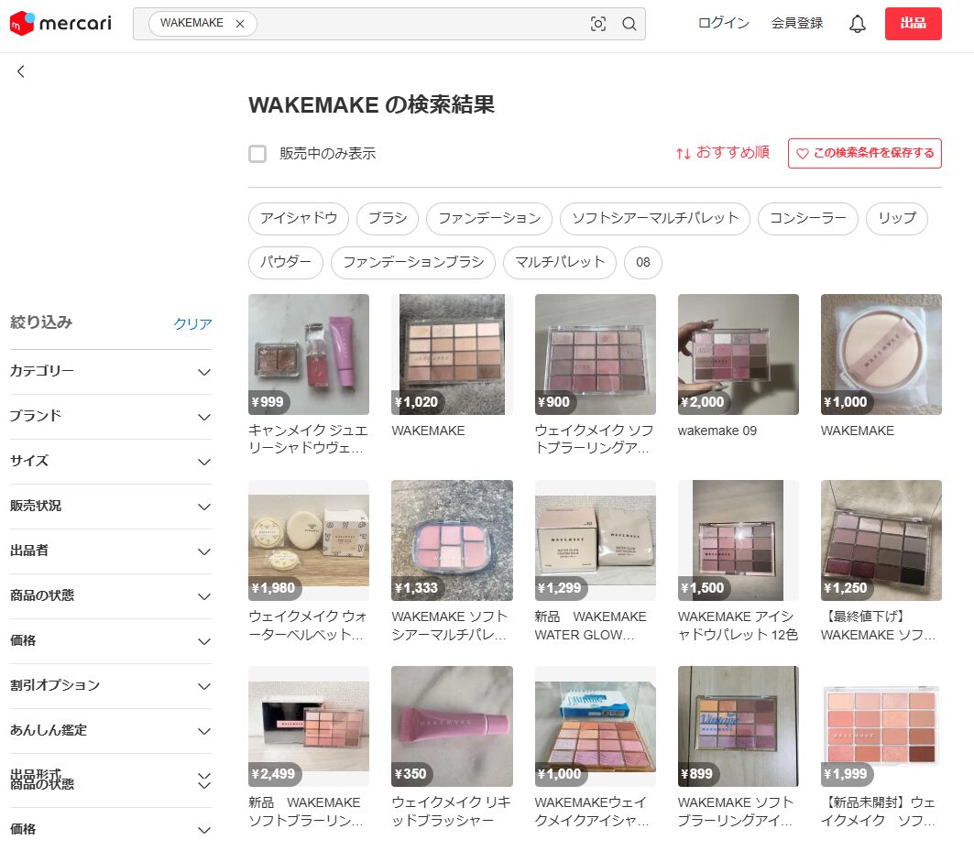Save search with この検索条件を保存する
Screen dimensions: 974x851
point(865,153)
